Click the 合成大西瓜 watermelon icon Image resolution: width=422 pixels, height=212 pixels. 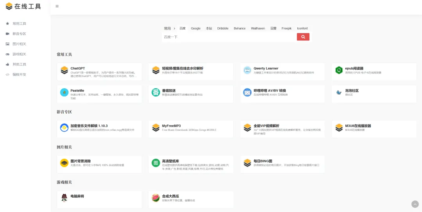coord(156,198)
